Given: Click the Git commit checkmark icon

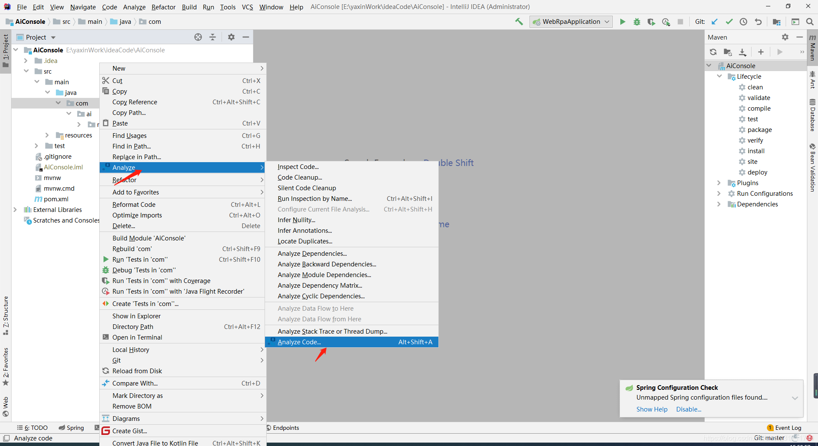Looking at the screenshot, I should coord(729,22).
